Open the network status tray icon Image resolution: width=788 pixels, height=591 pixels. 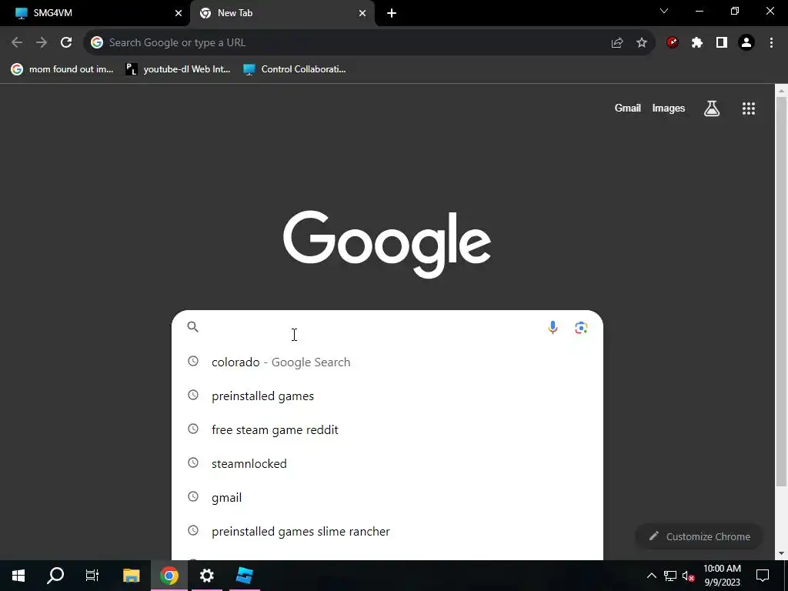tap(670, 576)
